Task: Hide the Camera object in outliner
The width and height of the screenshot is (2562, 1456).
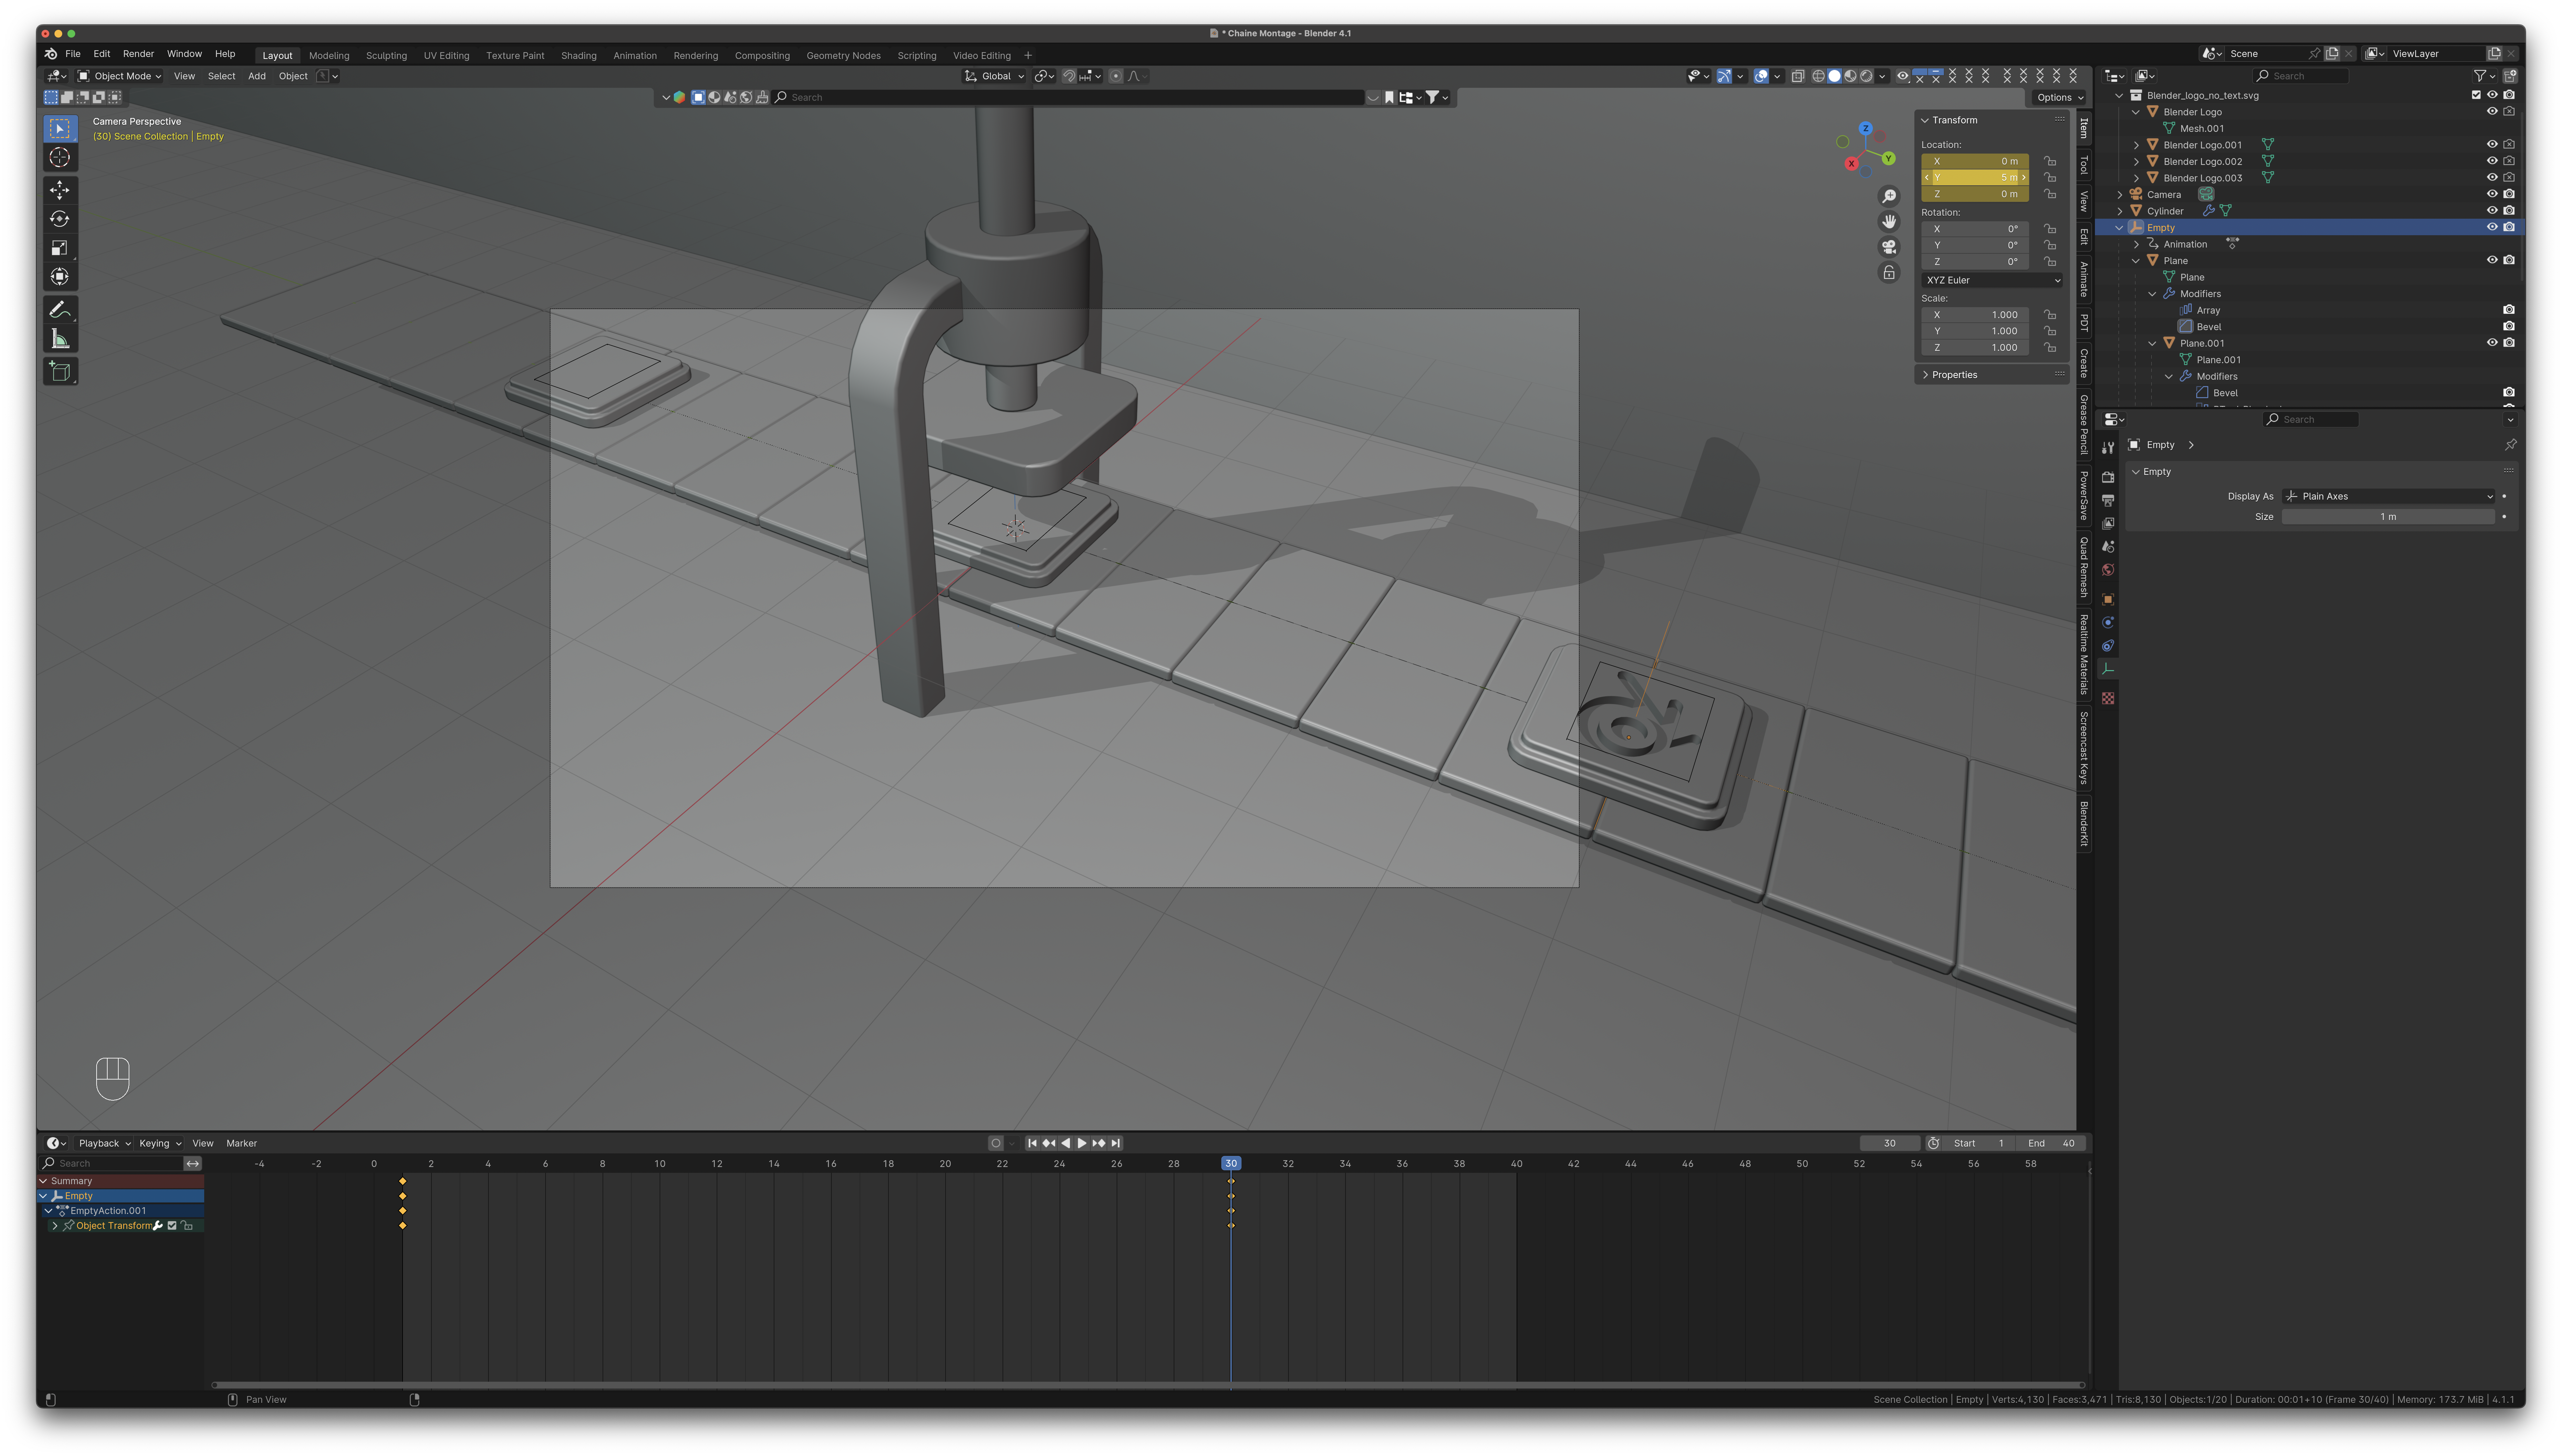Action: pyautogui.click(x=2492, y=194)
